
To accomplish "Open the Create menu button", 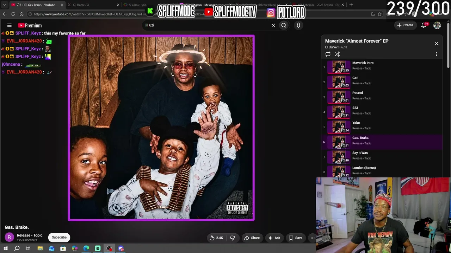I will click(405, 25).
